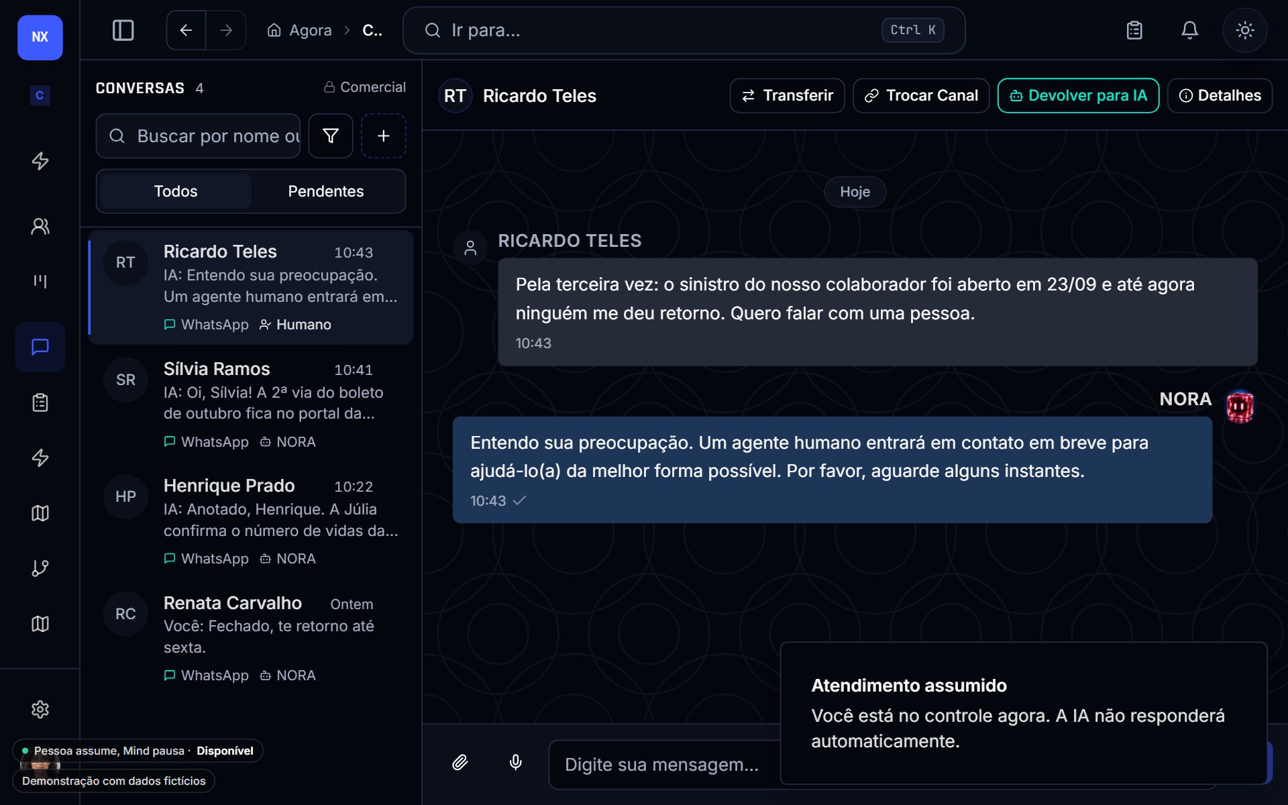Click the Transferir button

pyautogui.click(x=787, y=96)
